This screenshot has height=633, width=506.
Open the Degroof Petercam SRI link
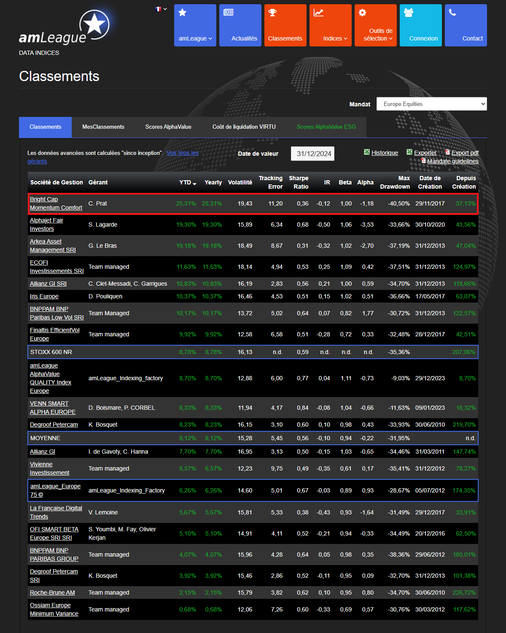[54, 576]
